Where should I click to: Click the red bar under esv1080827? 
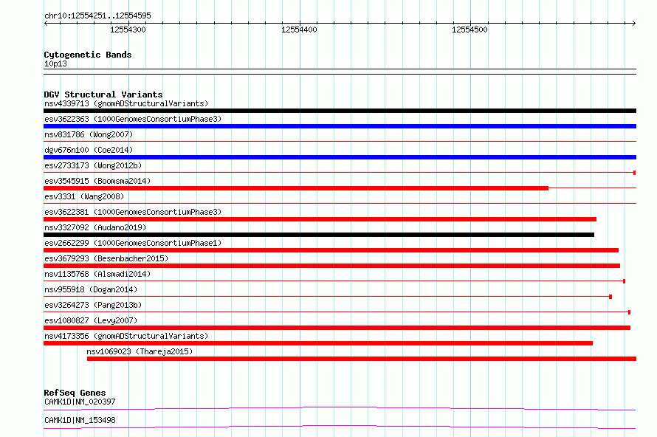click(x=337, y=328)
